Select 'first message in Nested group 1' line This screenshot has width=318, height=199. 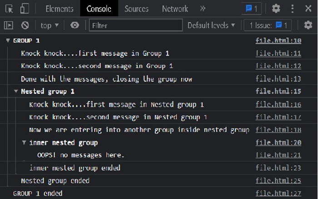tap(116, 105)
